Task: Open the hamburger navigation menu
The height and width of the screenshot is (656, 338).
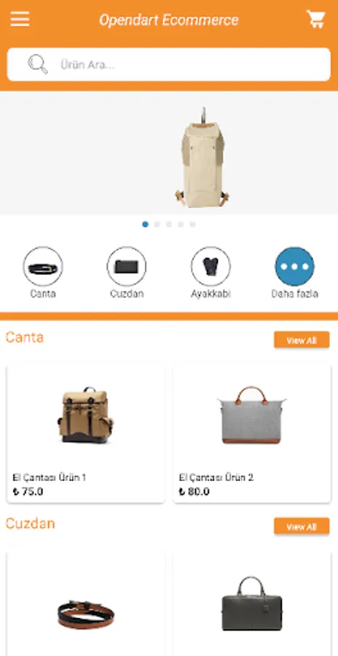Action: click(20, 19)
